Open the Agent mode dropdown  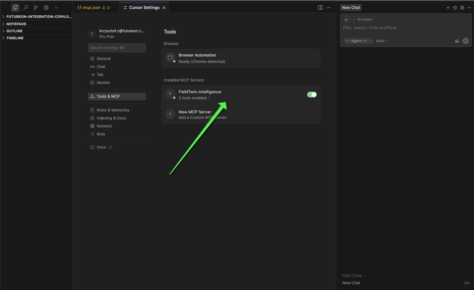coord(358,41)
